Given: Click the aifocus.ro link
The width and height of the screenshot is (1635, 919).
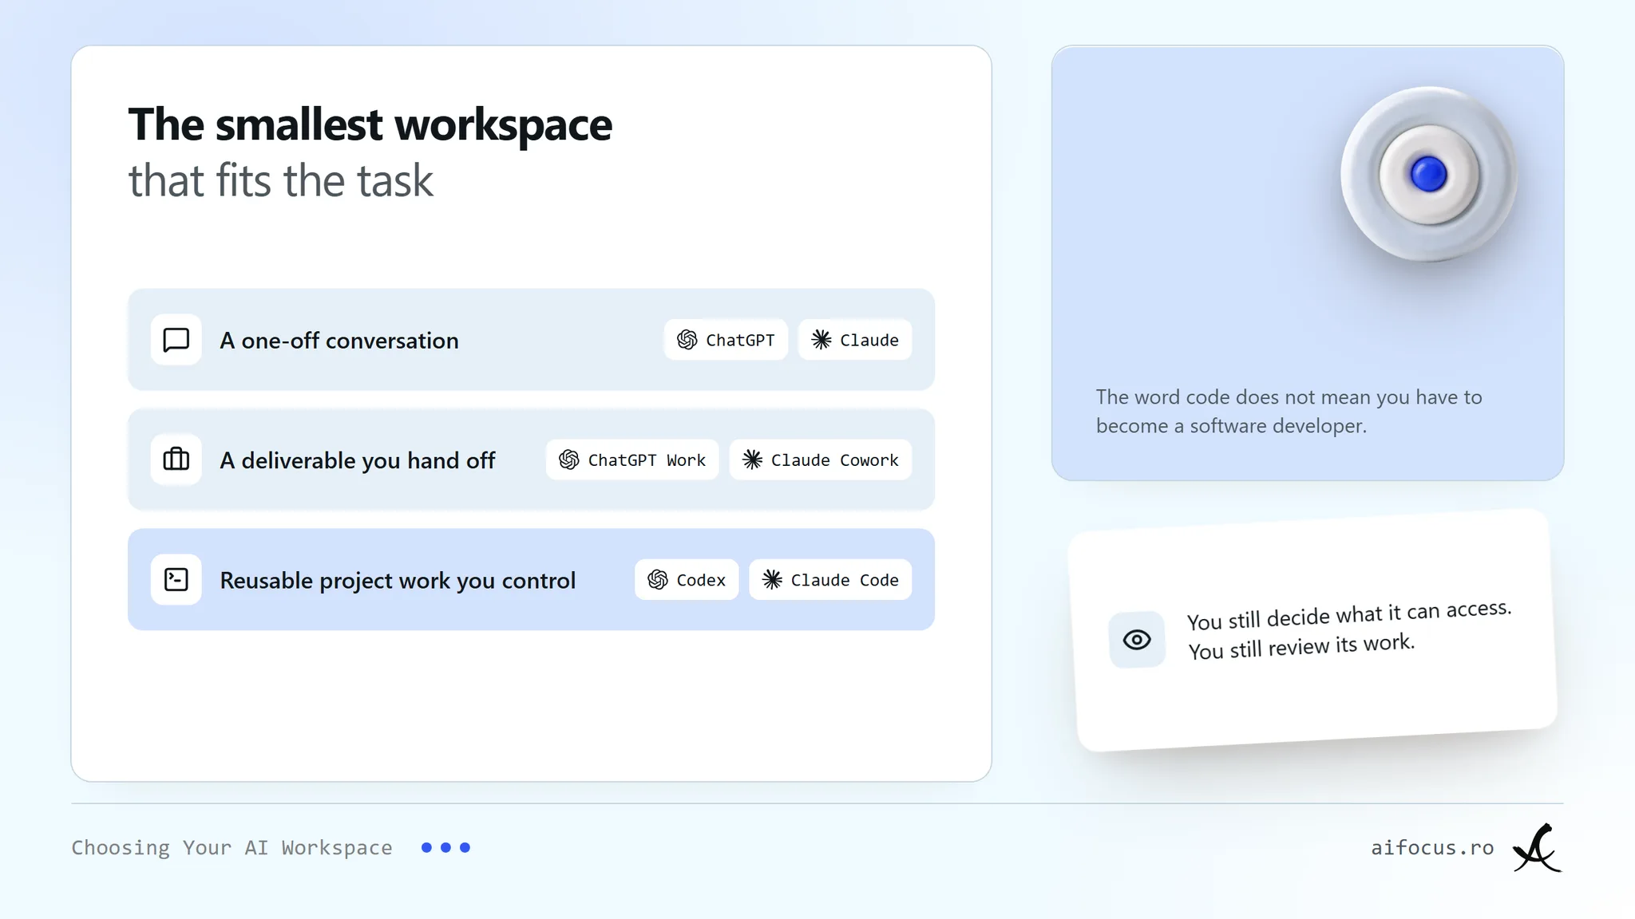Looking at the screenshot, I should coord(1432,847).
